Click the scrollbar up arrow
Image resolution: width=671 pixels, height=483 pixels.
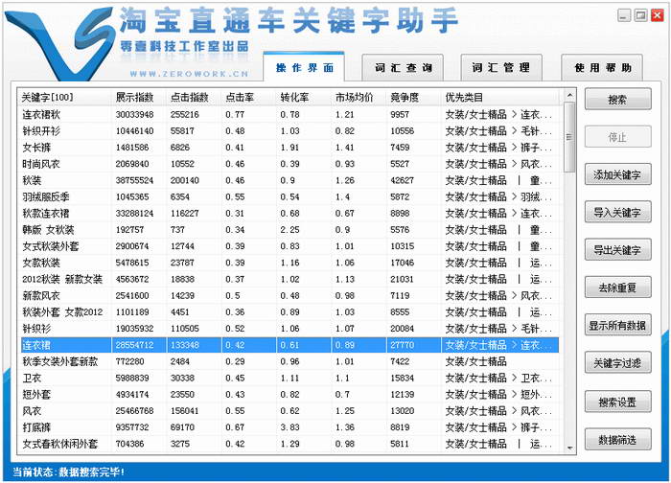[569, 95]
